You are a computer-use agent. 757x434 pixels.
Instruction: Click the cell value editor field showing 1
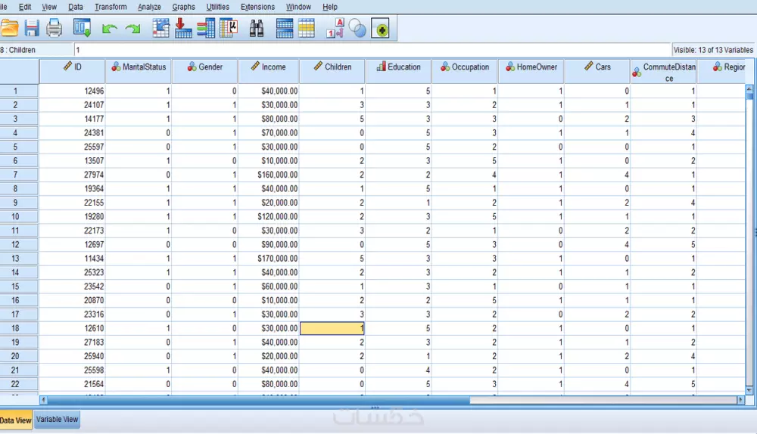[x=372, y=50]
